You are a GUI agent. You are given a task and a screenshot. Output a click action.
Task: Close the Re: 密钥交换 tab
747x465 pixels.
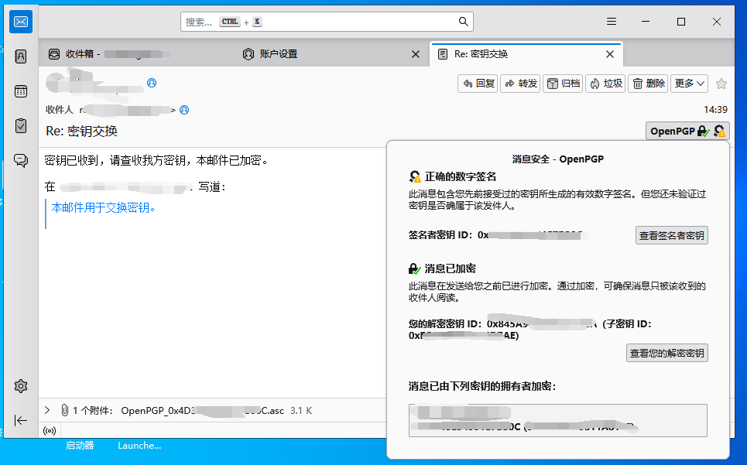(610, 54)
